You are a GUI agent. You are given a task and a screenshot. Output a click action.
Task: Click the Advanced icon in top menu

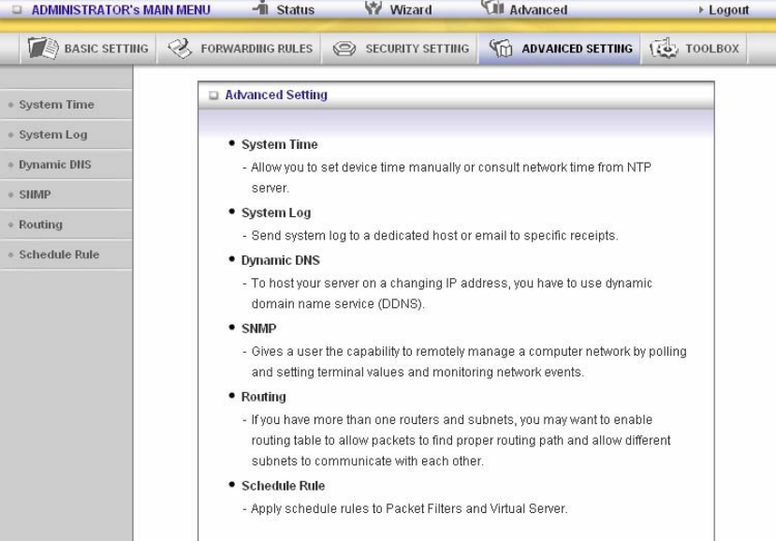pyautogui.click(x=493, y=7)
